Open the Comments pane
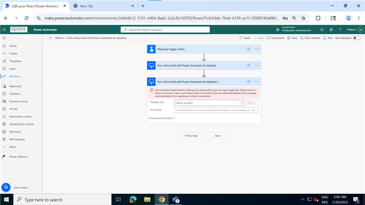 [x=276, y=38]
